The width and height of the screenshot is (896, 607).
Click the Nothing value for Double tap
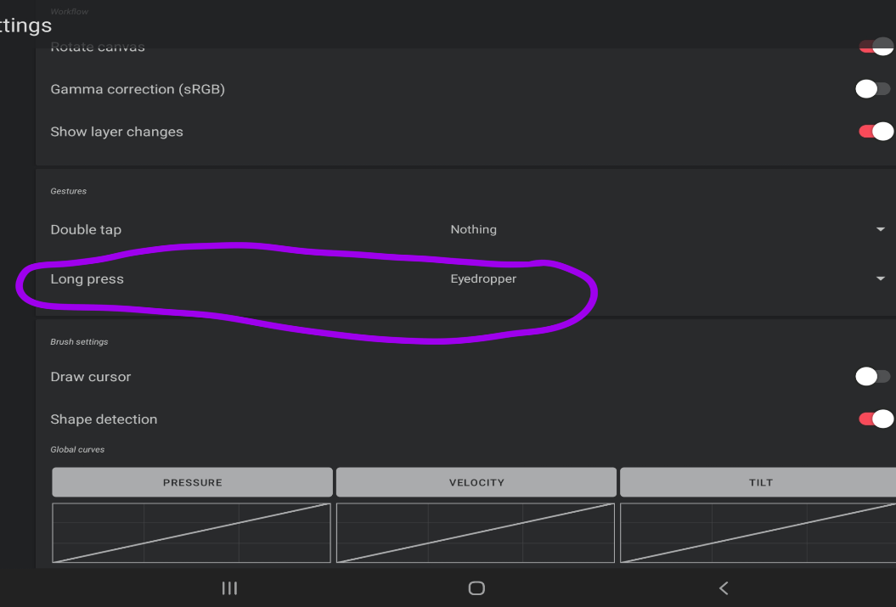473,229
